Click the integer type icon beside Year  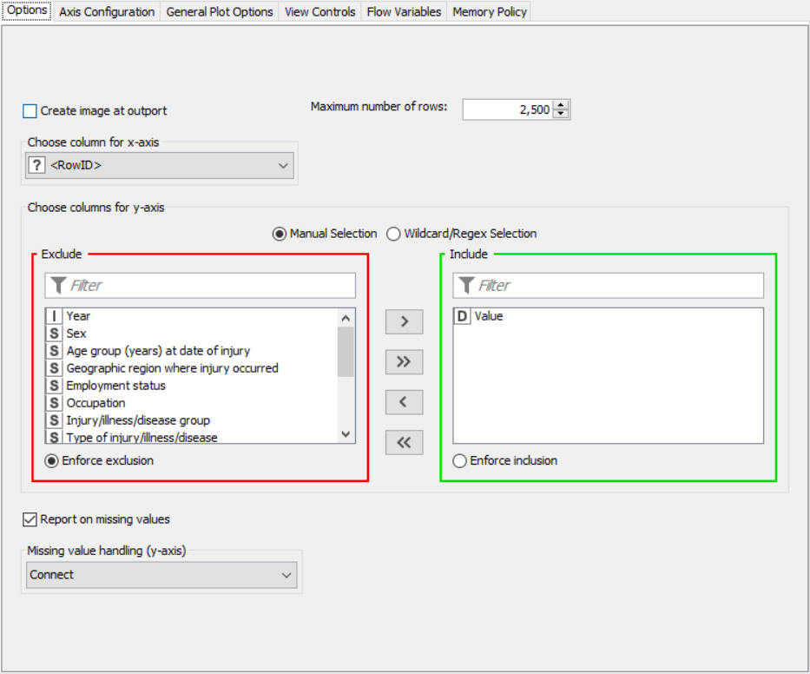tap(54, 316)
